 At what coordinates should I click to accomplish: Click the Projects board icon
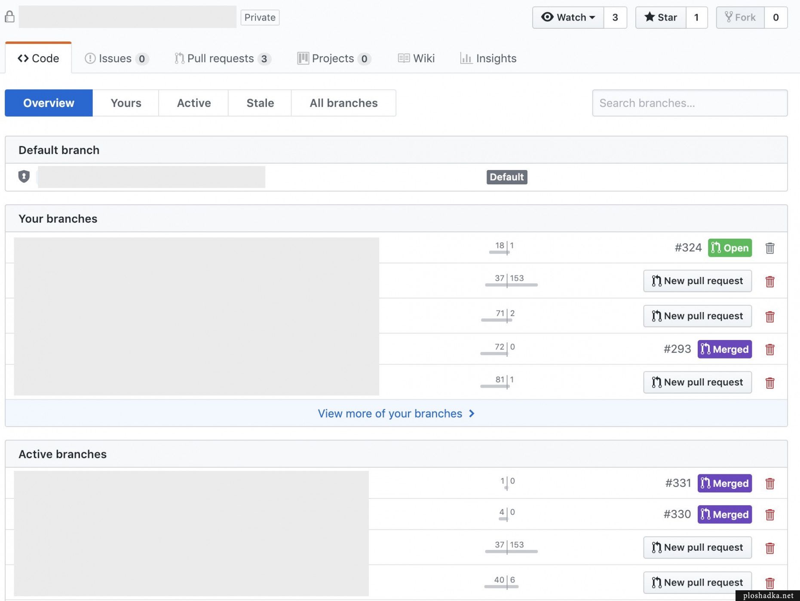pyautogui.click(x=303, y=58)
